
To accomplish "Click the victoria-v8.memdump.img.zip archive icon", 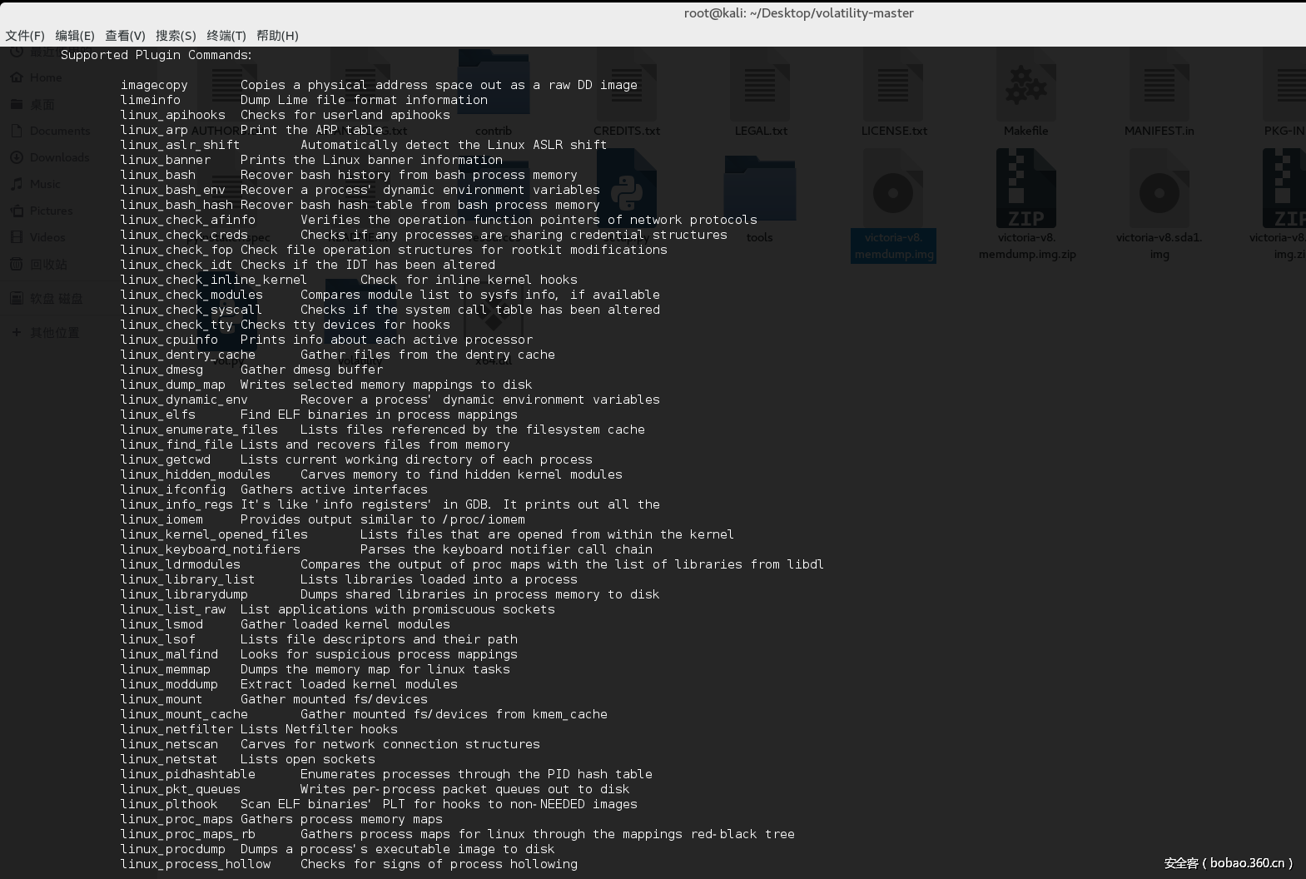I will (1026, 191).
